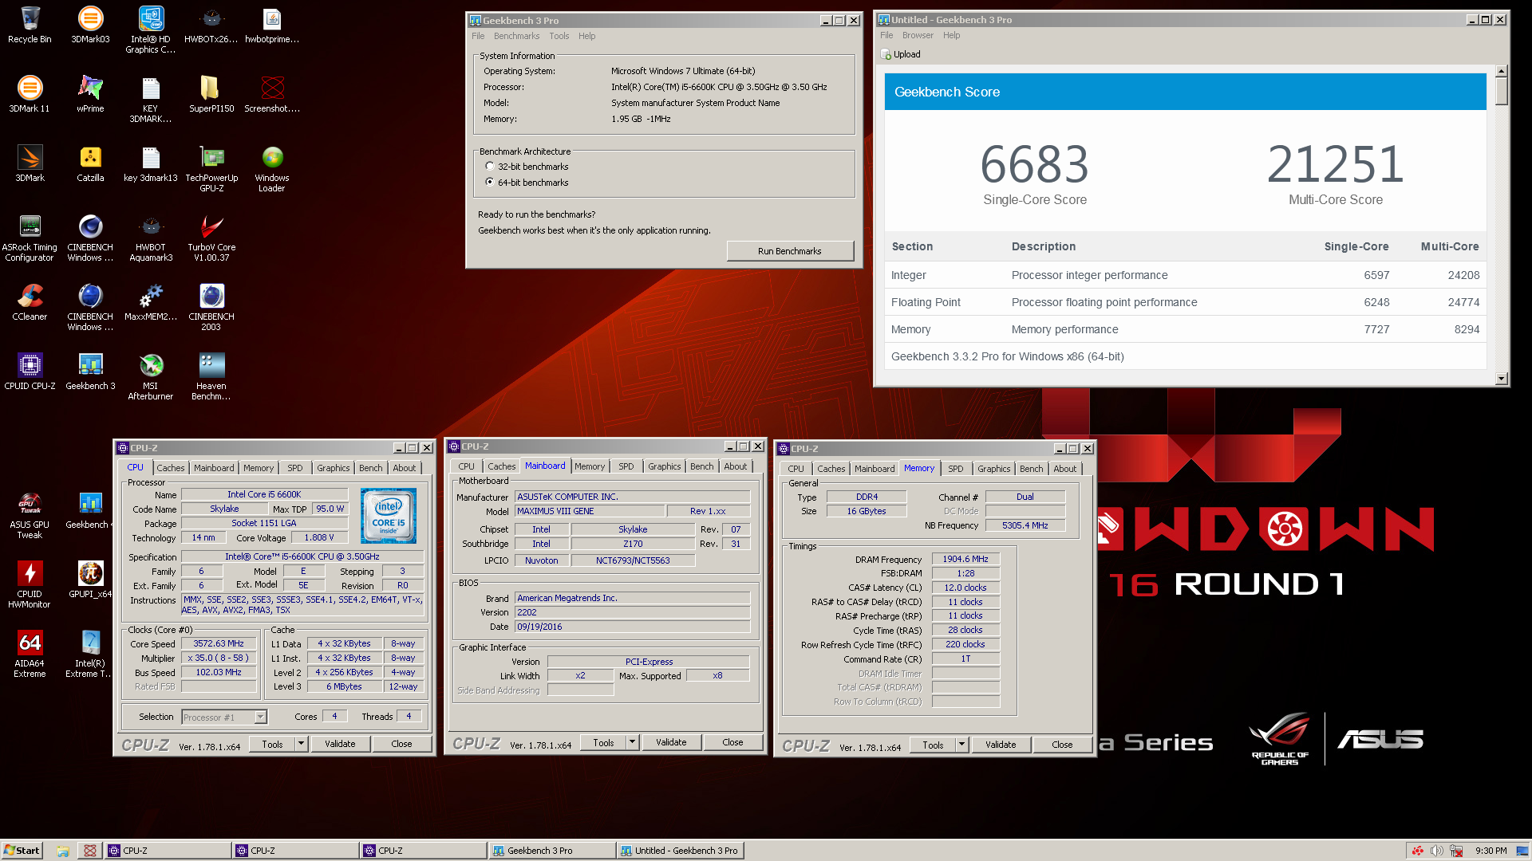
Task: Launch 3DMark03 desktop shortcut
Action: [x=90, y=25]
